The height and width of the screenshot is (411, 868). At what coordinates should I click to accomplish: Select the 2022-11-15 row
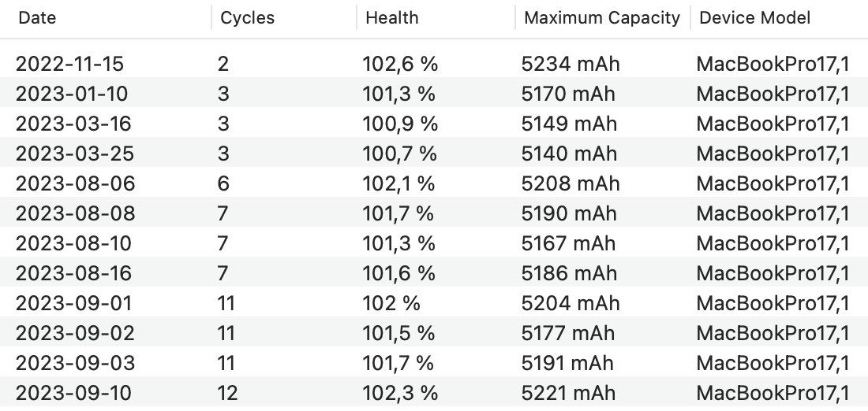click(70, 64)
